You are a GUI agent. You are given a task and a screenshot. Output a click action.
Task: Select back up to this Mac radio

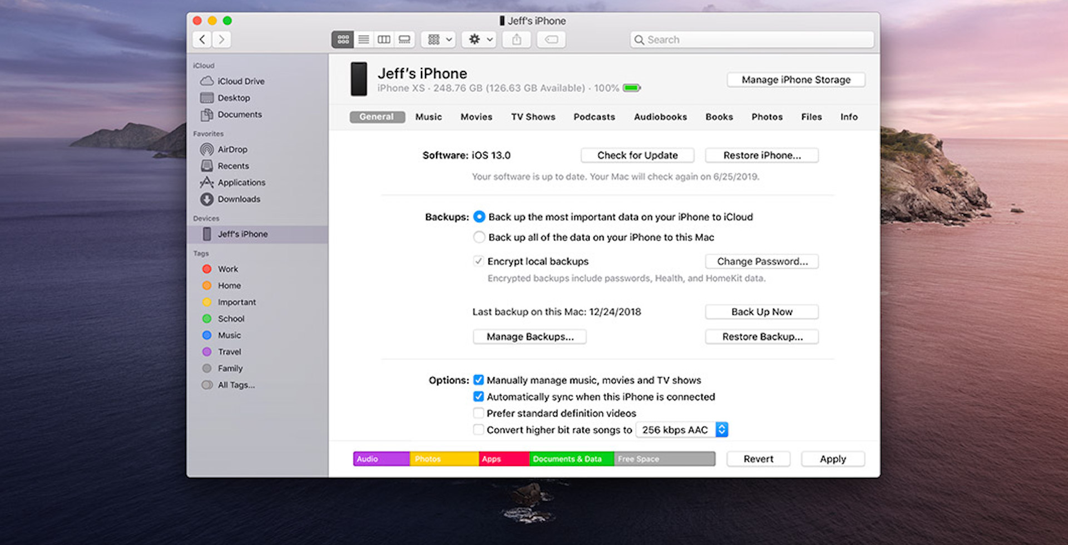coord(479,237)
